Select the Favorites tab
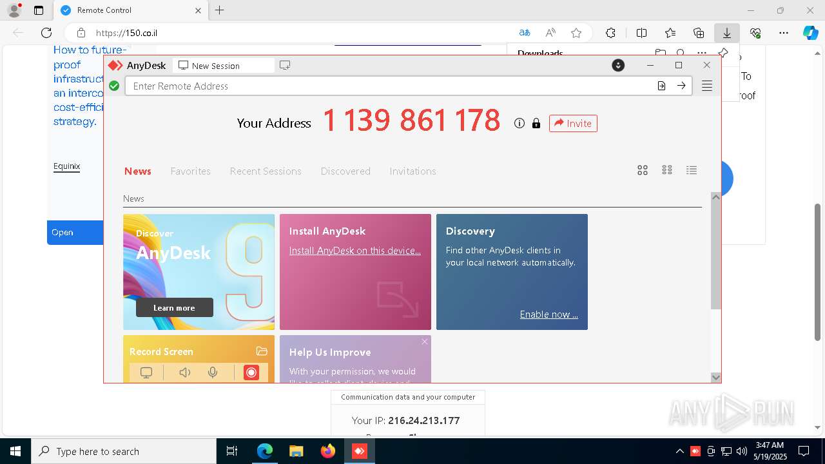825x464 pixels. 191,171
